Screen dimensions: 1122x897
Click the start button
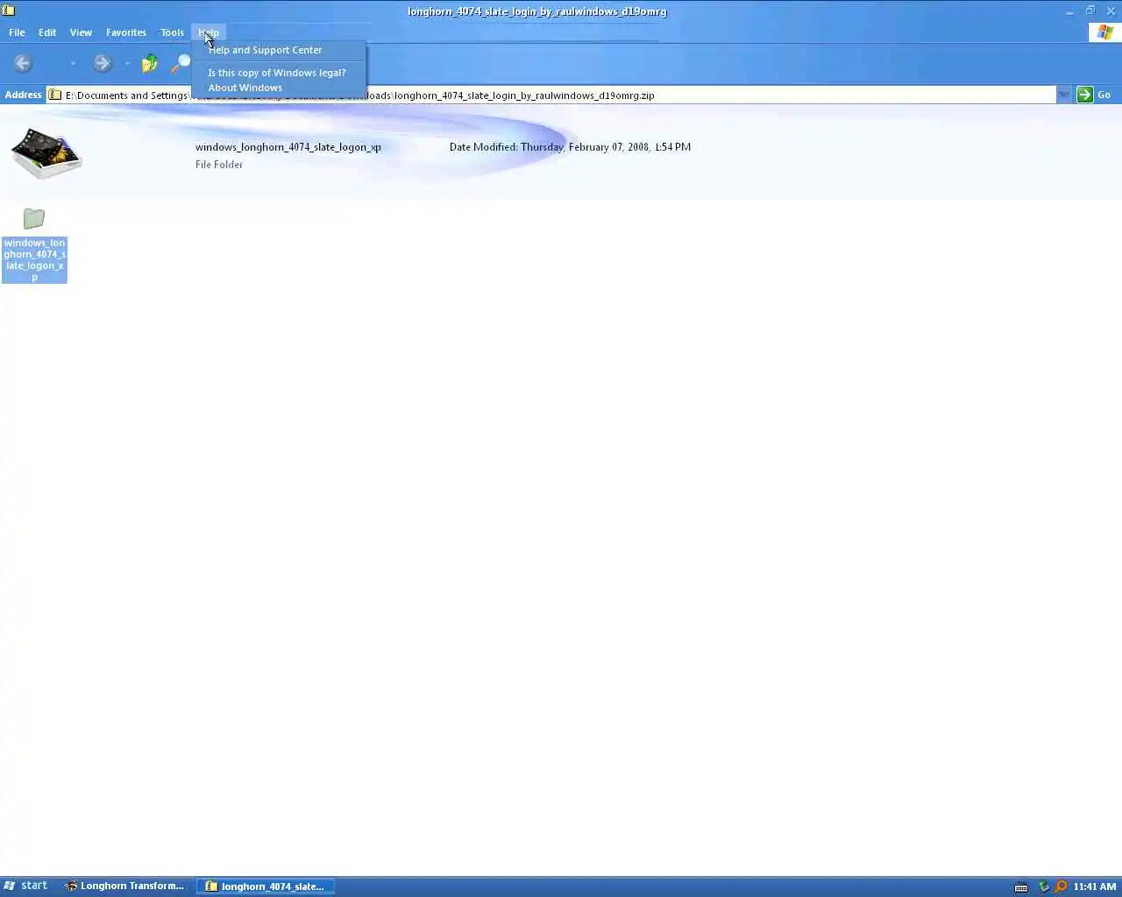pyautogui.click(x=25, y=886)
